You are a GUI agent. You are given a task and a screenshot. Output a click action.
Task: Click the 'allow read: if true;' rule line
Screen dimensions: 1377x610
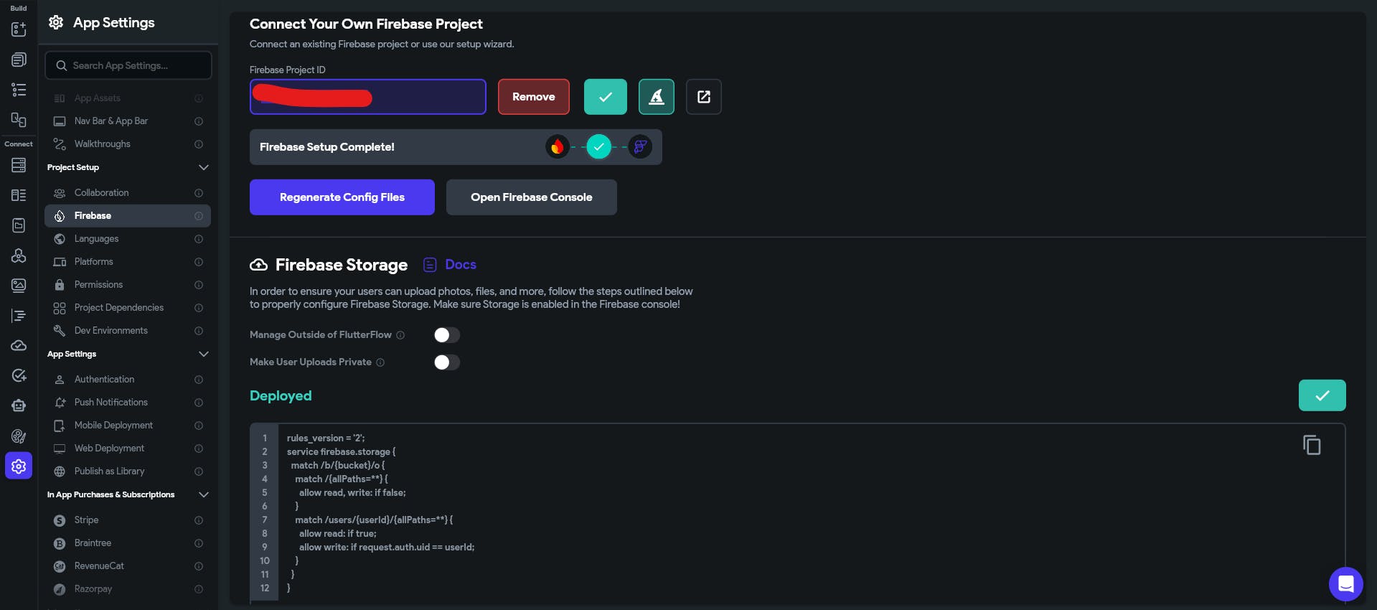(338, 534)
